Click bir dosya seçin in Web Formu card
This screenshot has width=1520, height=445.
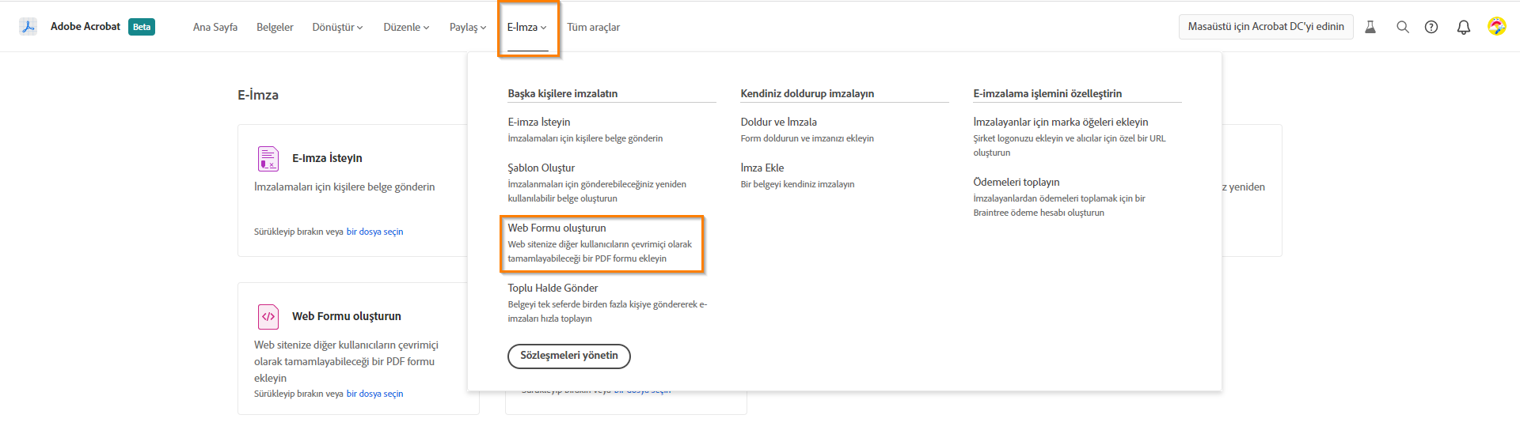(374, 394)
